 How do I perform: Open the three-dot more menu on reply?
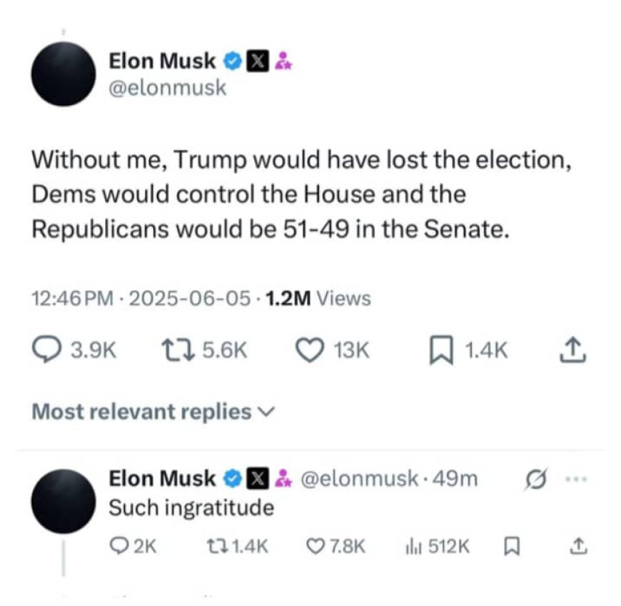pyautogui.click(x=576, y=479)
